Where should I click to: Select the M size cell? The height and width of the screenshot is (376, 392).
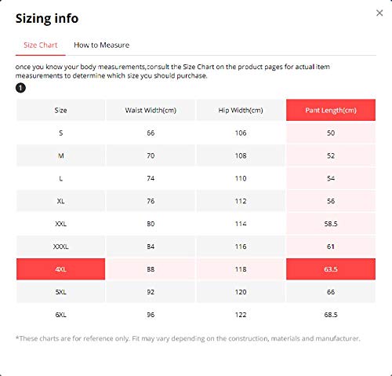coord(60,155)
